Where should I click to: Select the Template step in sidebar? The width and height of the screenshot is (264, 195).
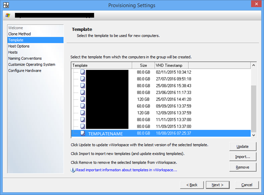point(36,40)
